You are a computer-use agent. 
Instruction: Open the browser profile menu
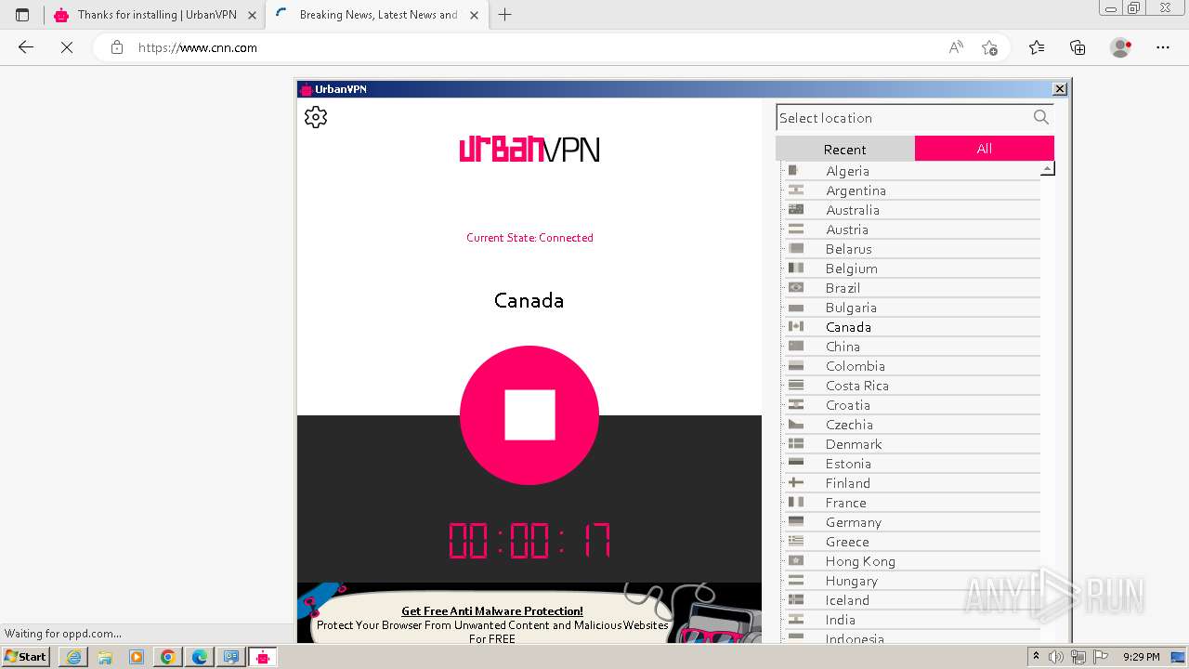click(x=1121, y=47)
